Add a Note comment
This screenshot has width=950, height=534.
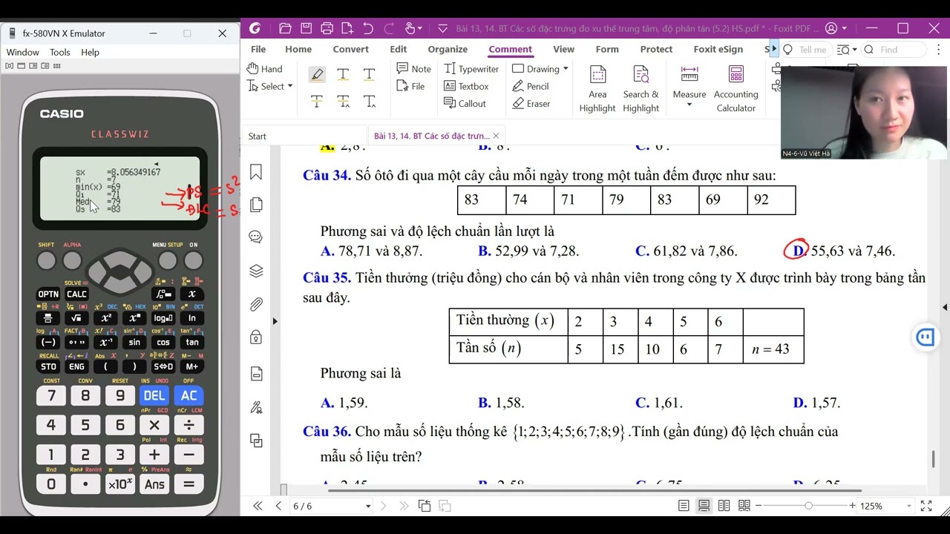pos(413,69)
